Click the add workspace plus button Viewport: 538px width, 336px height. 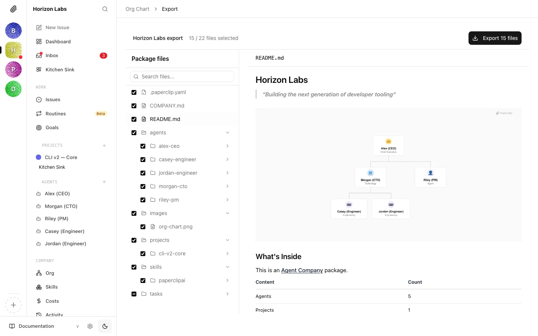click(x=13, y=305)
